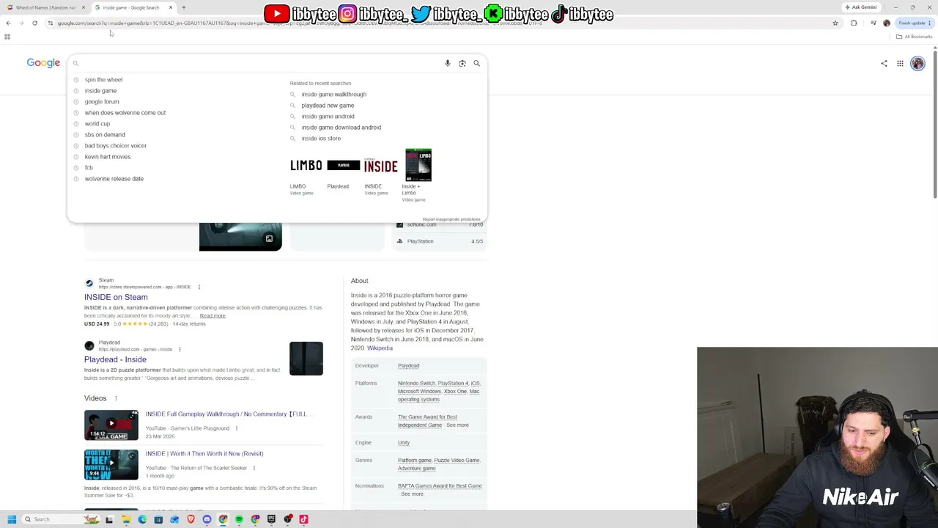Image resolution: width=938 pixels, height=528 pixels.
Task: Open the Google account avatar
Action: pyautogui.click(x=917, y=63)
